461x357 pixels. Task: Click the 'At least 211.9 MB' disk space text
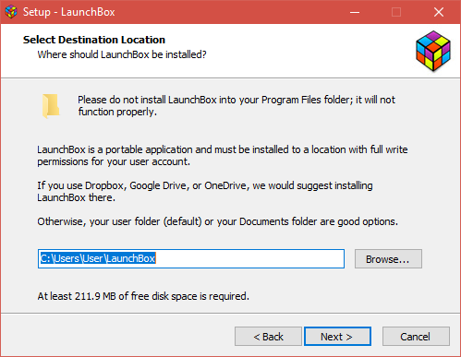(143, 296)
